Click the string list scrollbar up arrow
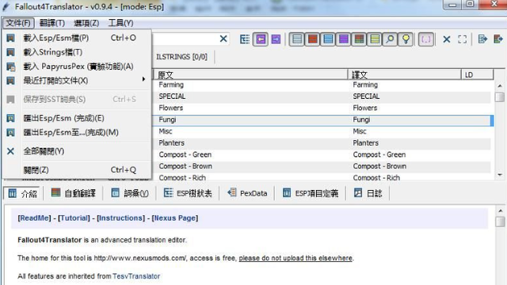507x285 pixels. [500, 86]
